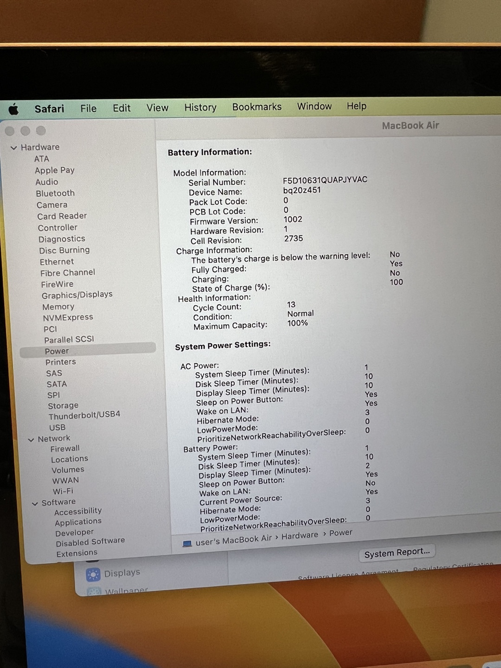Select Apple Pay in the sidebar
The image size is (501, 668).
(x=55, y=170)
